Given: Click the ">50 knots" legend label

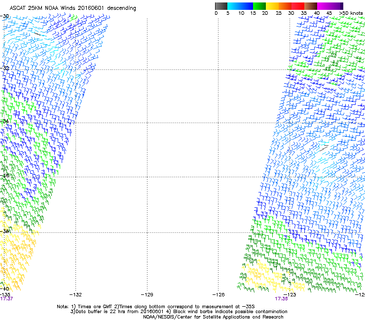Looking at the screenshot, I should pyautogui.click(x=351, y=13).
